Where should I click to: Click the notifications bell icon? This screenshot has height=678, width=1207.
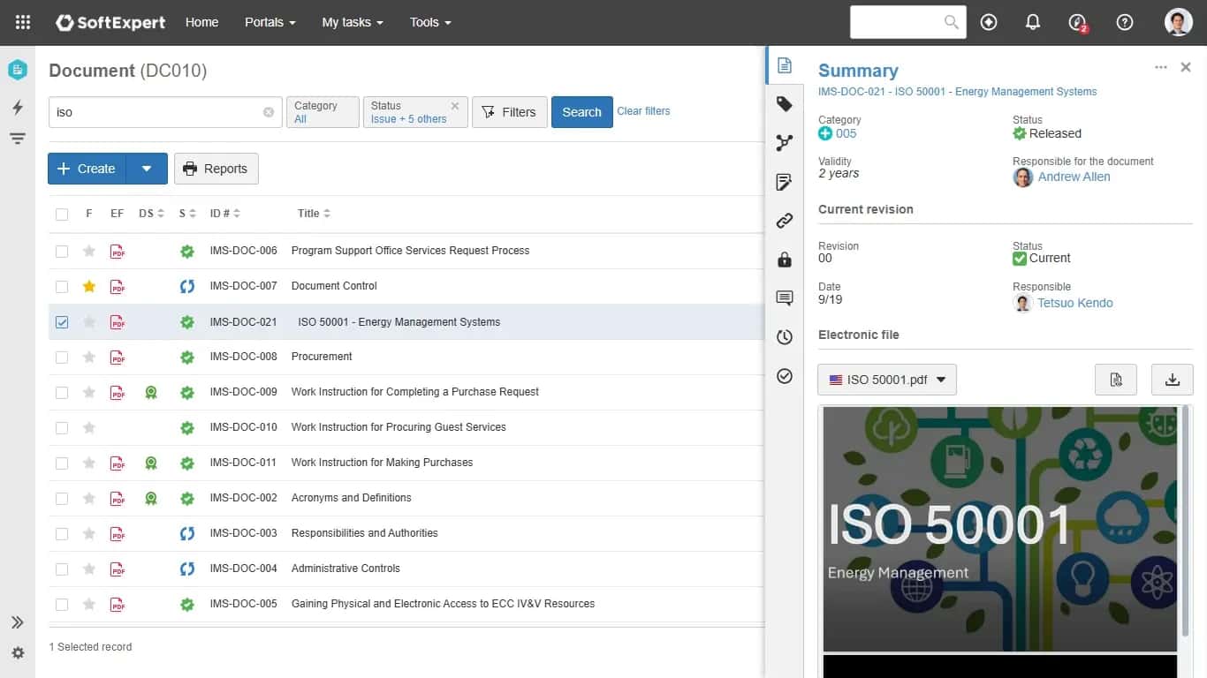click(1033, 22)
